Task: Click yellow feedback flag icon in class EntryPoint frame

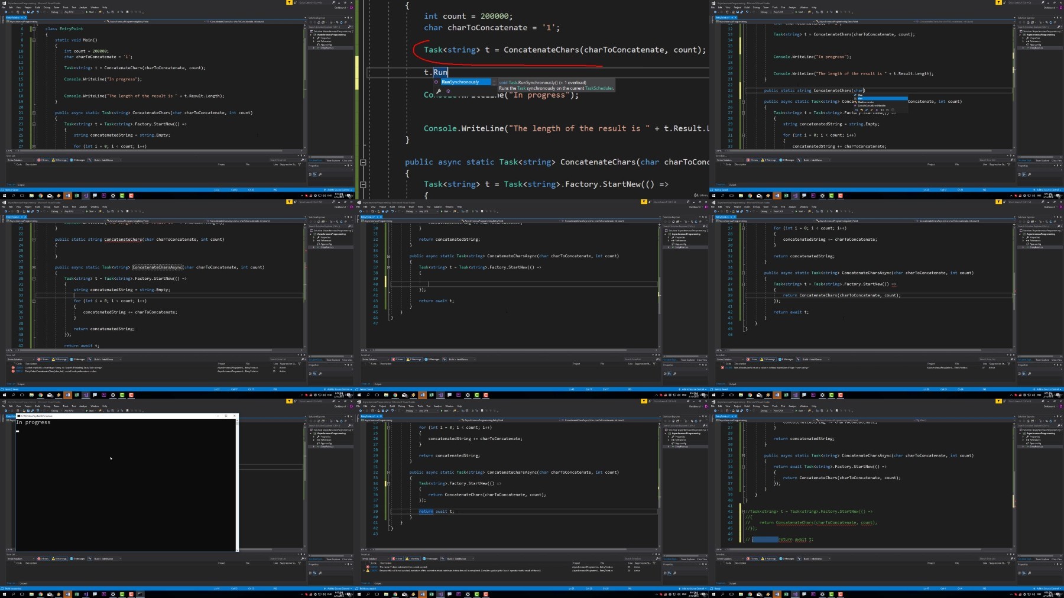Action: click(289, 2)
